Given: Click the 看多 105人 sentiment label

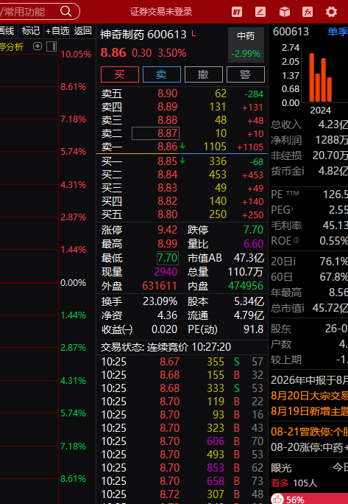Looking at the screenshot, I should point(294,483).
